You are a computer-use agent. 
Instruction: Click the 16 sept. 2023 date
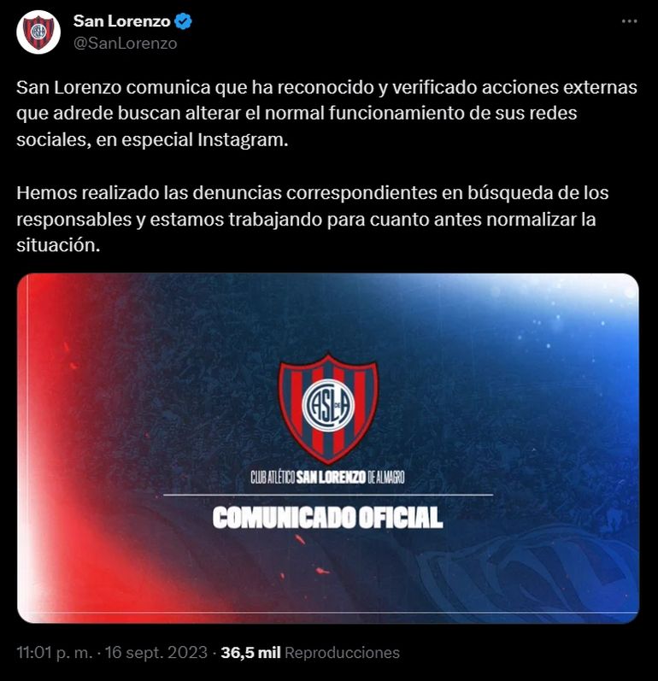[156, 652]
